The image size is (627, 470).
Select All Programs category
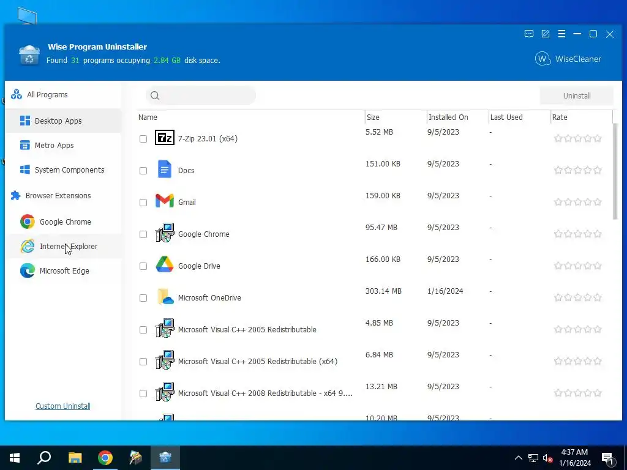tap(63, 95)
